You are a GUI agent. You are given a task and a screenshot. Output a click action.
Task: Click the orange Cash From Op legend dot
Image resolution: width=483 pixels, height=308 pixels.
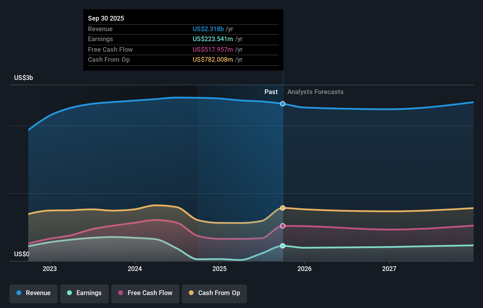[191, 293]
